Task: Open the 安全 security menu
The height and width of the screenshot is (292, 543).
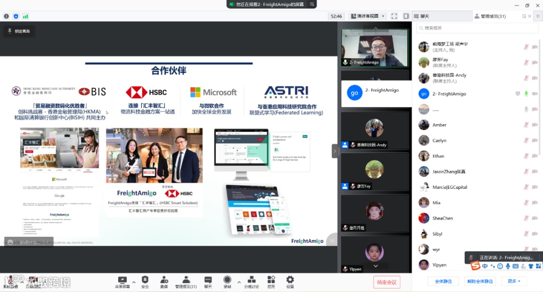Action: (145, 282)
